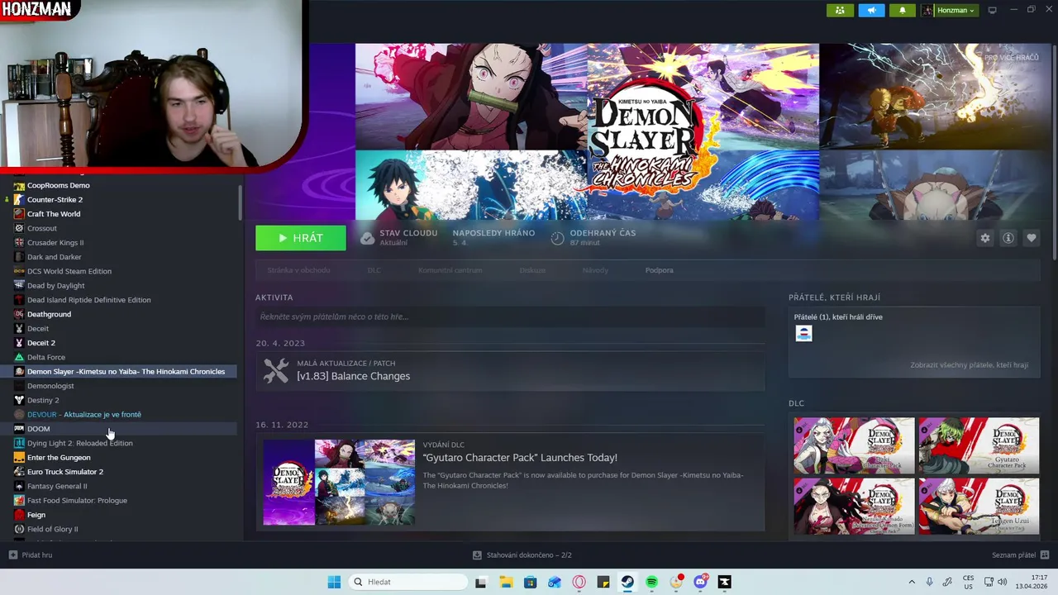This screenshot has height=595, width=1058.
Task: Click the taskbar Hledat search box
Action: (408, 582)
